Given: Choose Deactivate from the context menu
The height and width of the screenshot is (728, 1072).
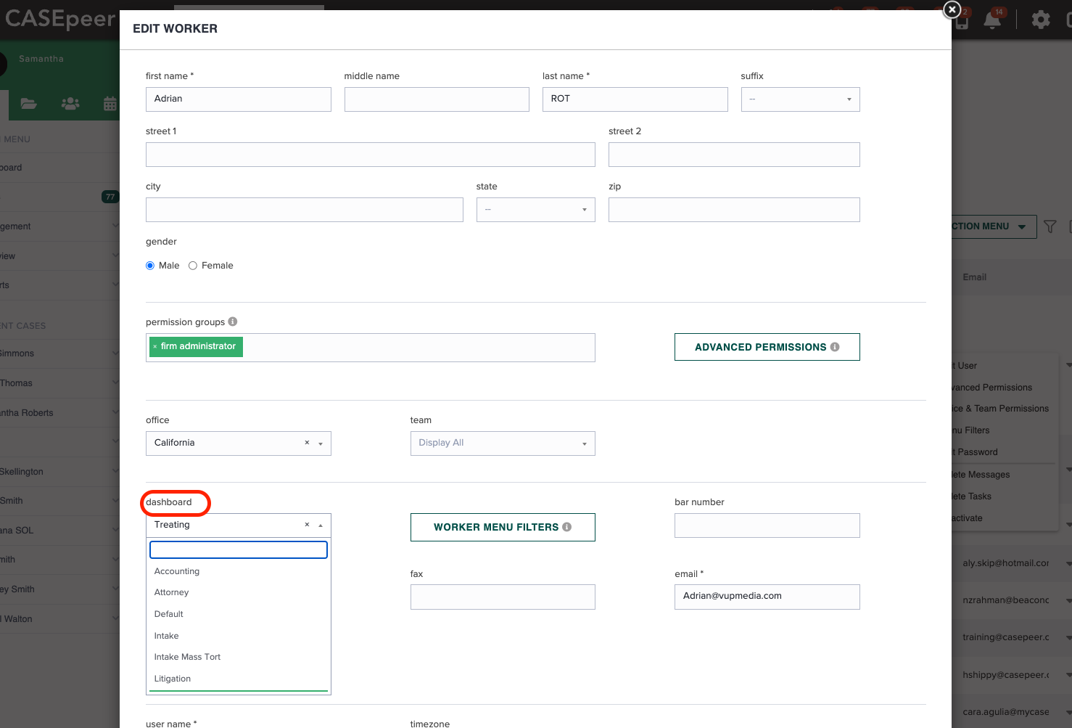Looking at the screenshot, I should pyautogui.click(x=978, y=518).
